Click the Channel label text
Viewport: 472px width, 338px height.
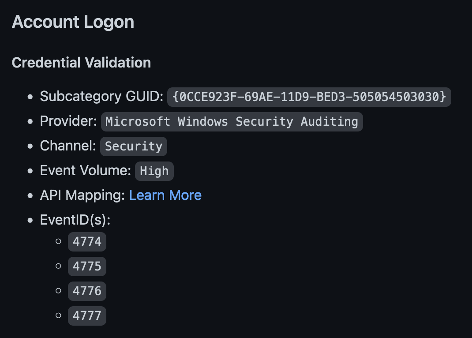pyautogui.click(x=68, y=146)
